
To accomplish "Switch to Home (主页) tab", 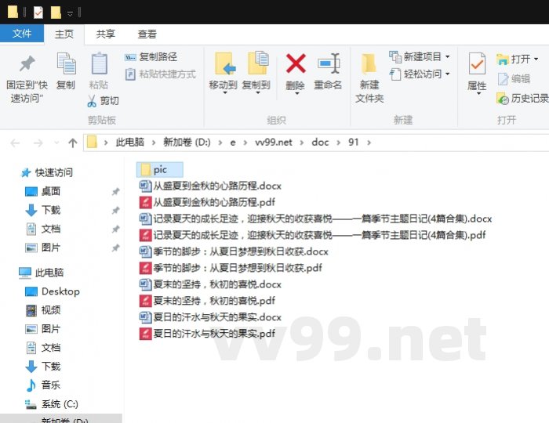I will pyautogui.click(x=64, y=34).
